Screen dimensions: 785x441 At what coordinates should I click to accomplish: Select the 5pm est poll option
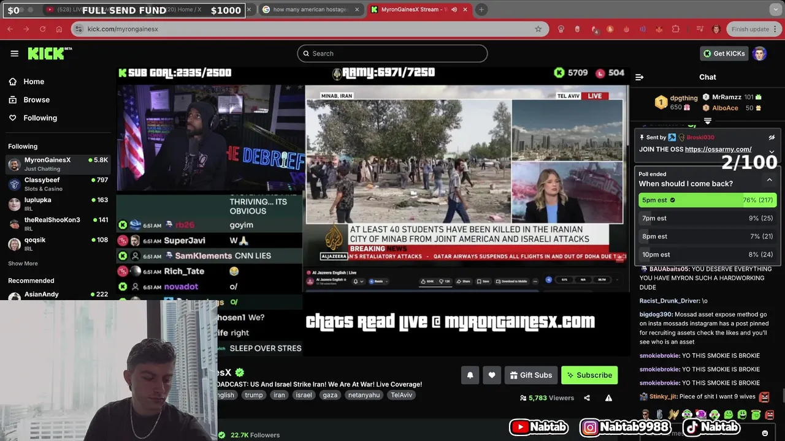[708, 200]
